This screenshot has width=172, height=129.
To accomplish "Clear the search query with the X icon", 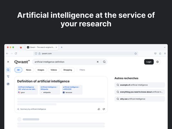I will 98,62.
